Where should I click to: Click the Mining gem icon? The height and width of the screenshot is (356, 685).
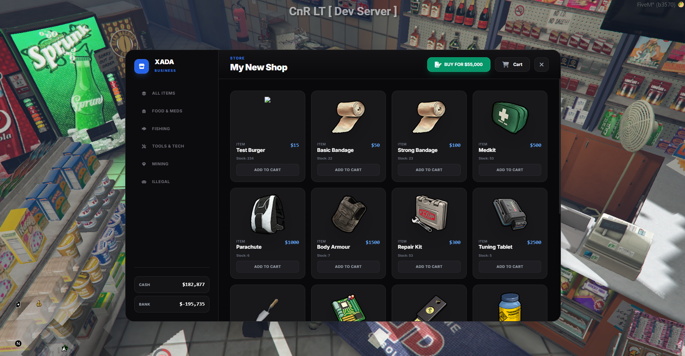[x=144, y=164]
